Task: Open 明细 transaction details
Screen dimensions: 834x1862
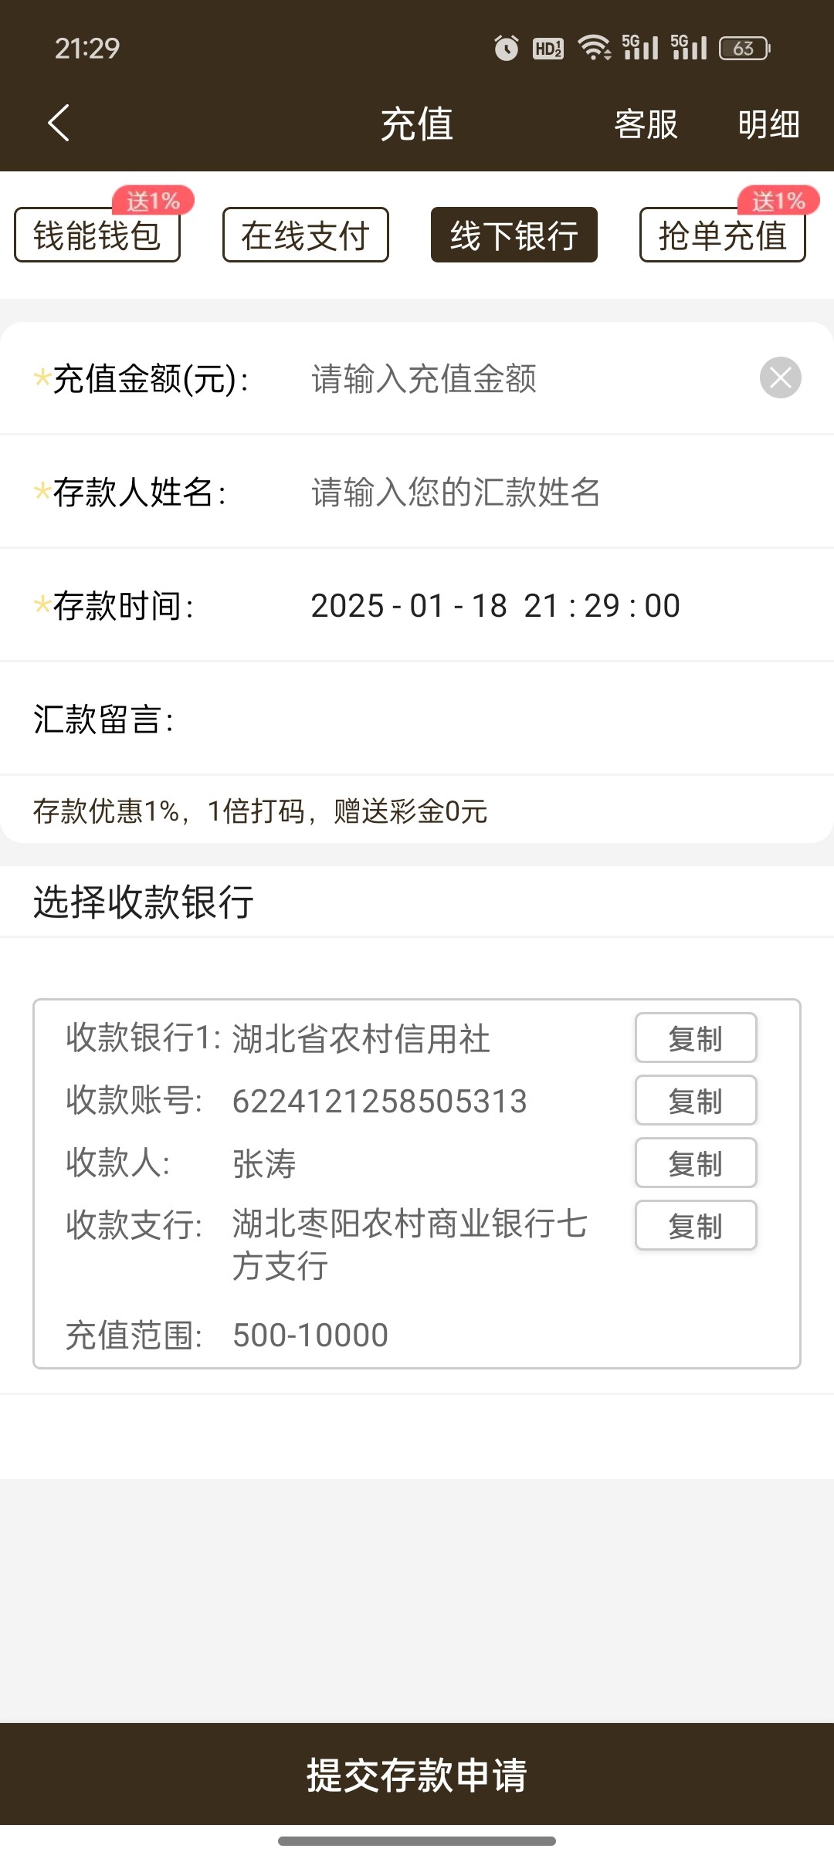Action: point(768,124)
